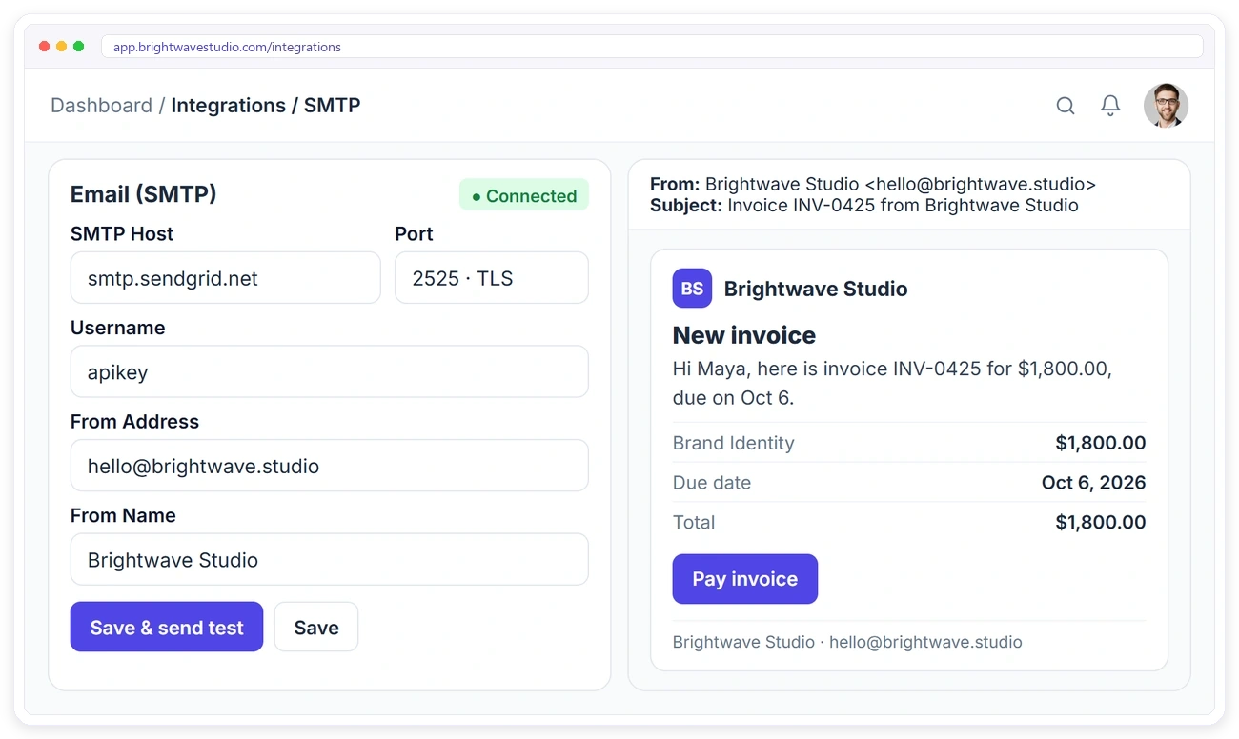Click the SMTP breadcrumb item
The width and height of the screenshot is (1239, 739).
332,106
